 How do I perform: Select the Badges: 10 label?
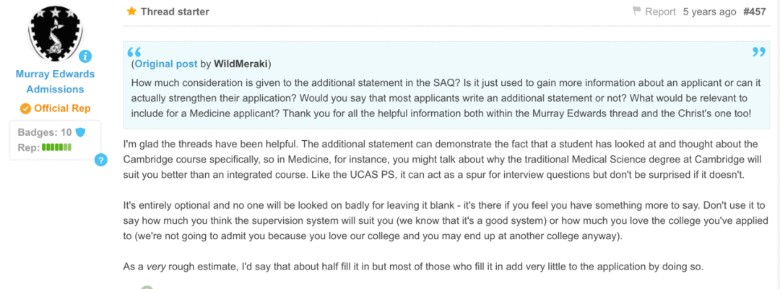[45, 132]
